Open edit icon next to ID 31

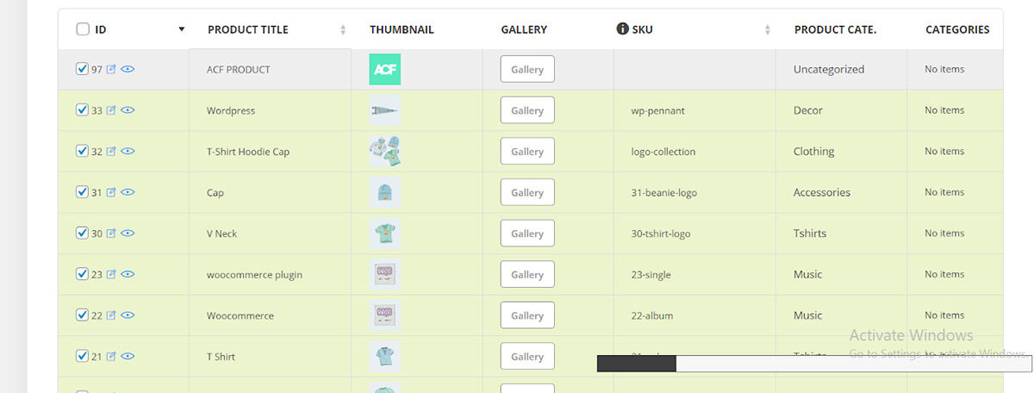[111, 192]
